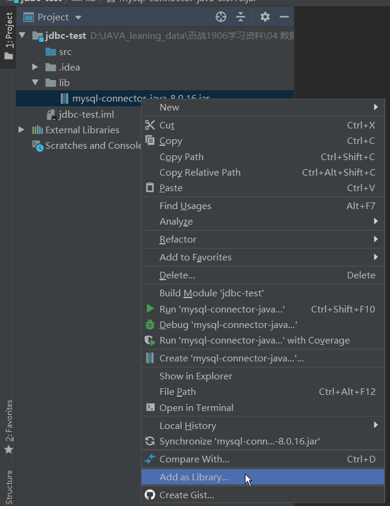Click the Synchronize refresh icon
The image size is (390, 506).
click(150, 441)
